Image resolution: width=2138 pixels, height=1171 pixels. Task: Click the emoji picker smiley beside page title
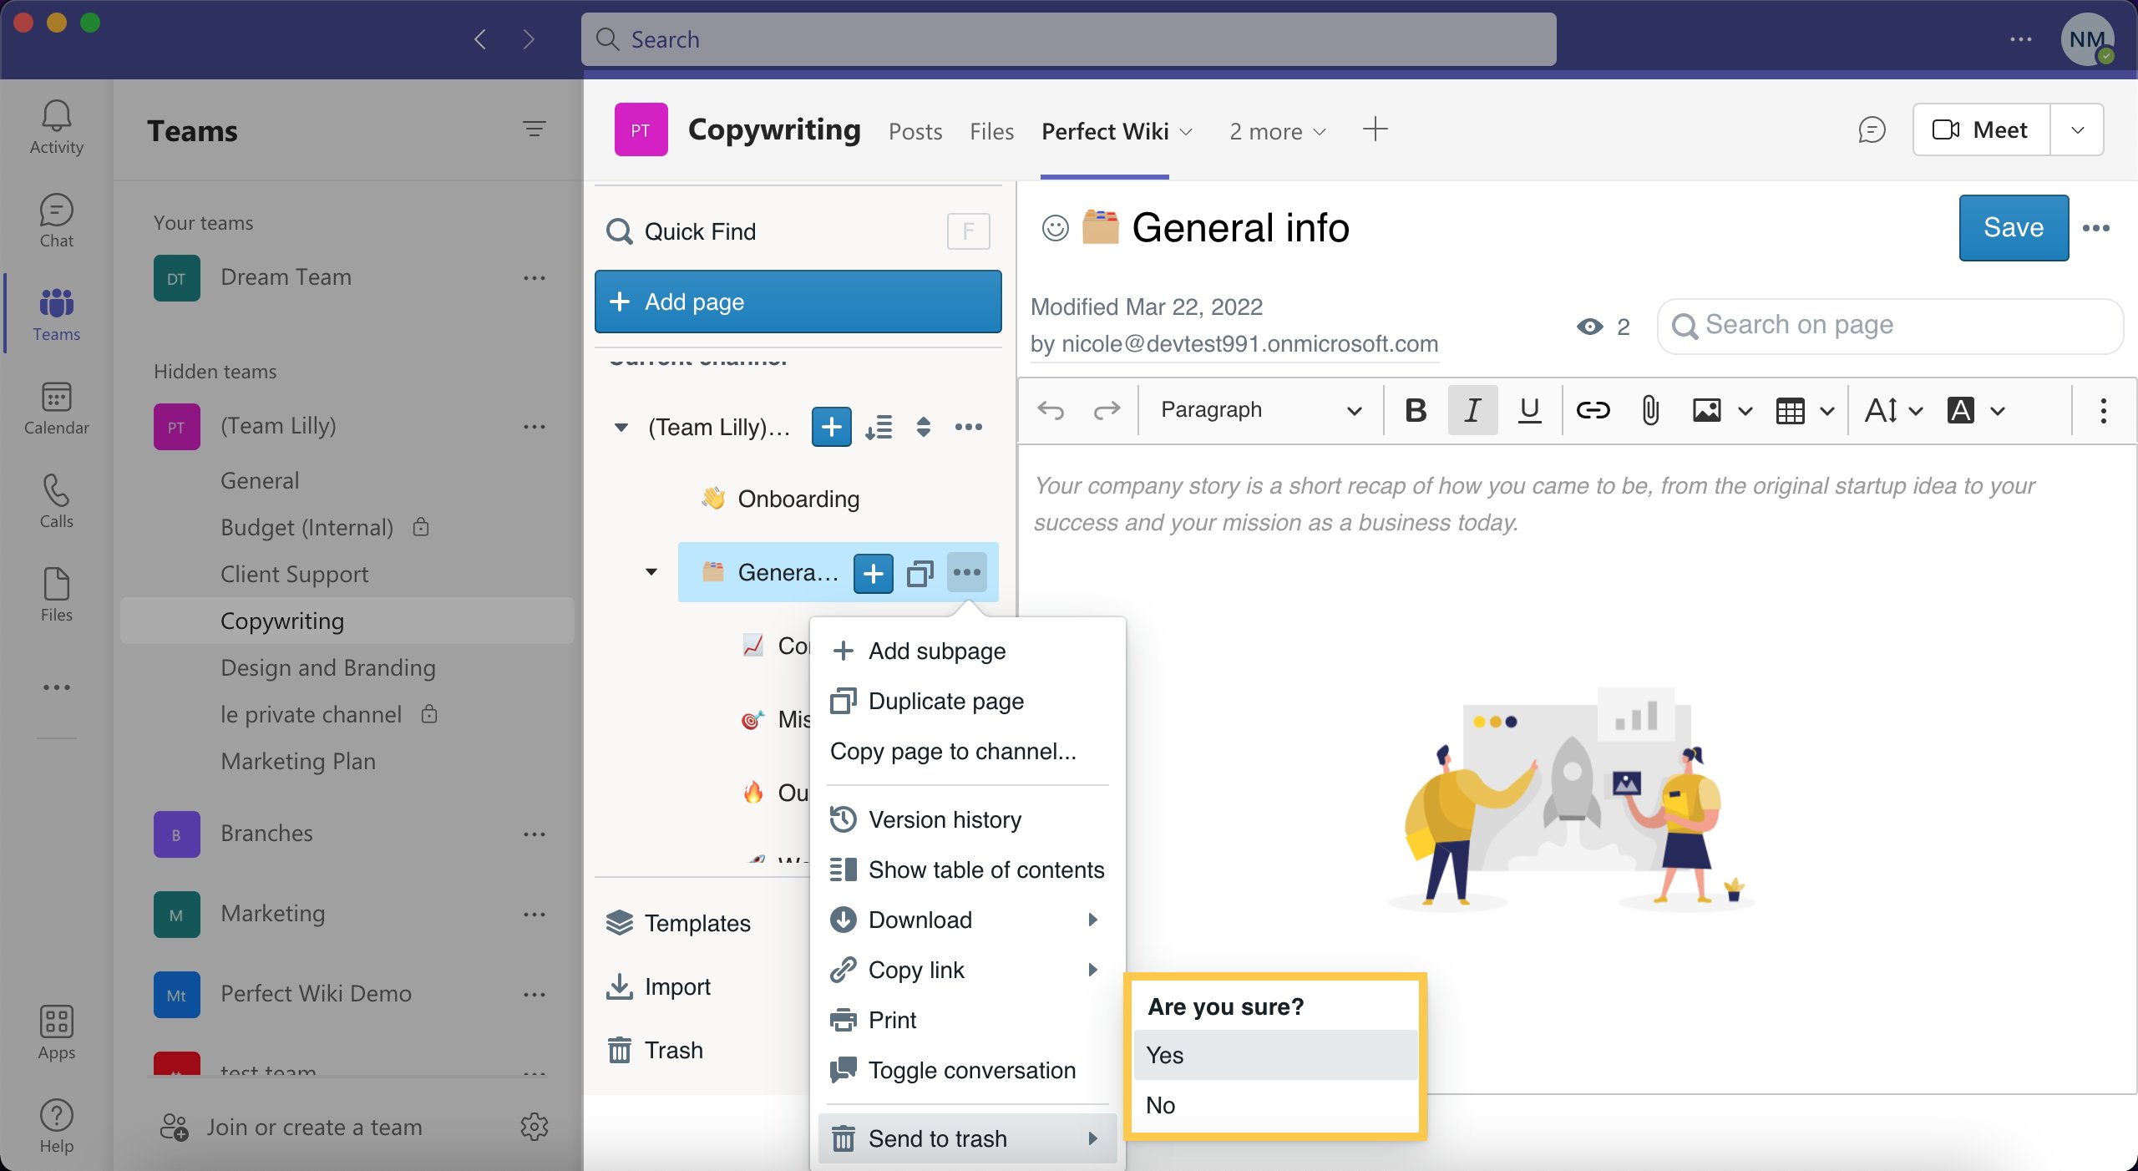1055,228
